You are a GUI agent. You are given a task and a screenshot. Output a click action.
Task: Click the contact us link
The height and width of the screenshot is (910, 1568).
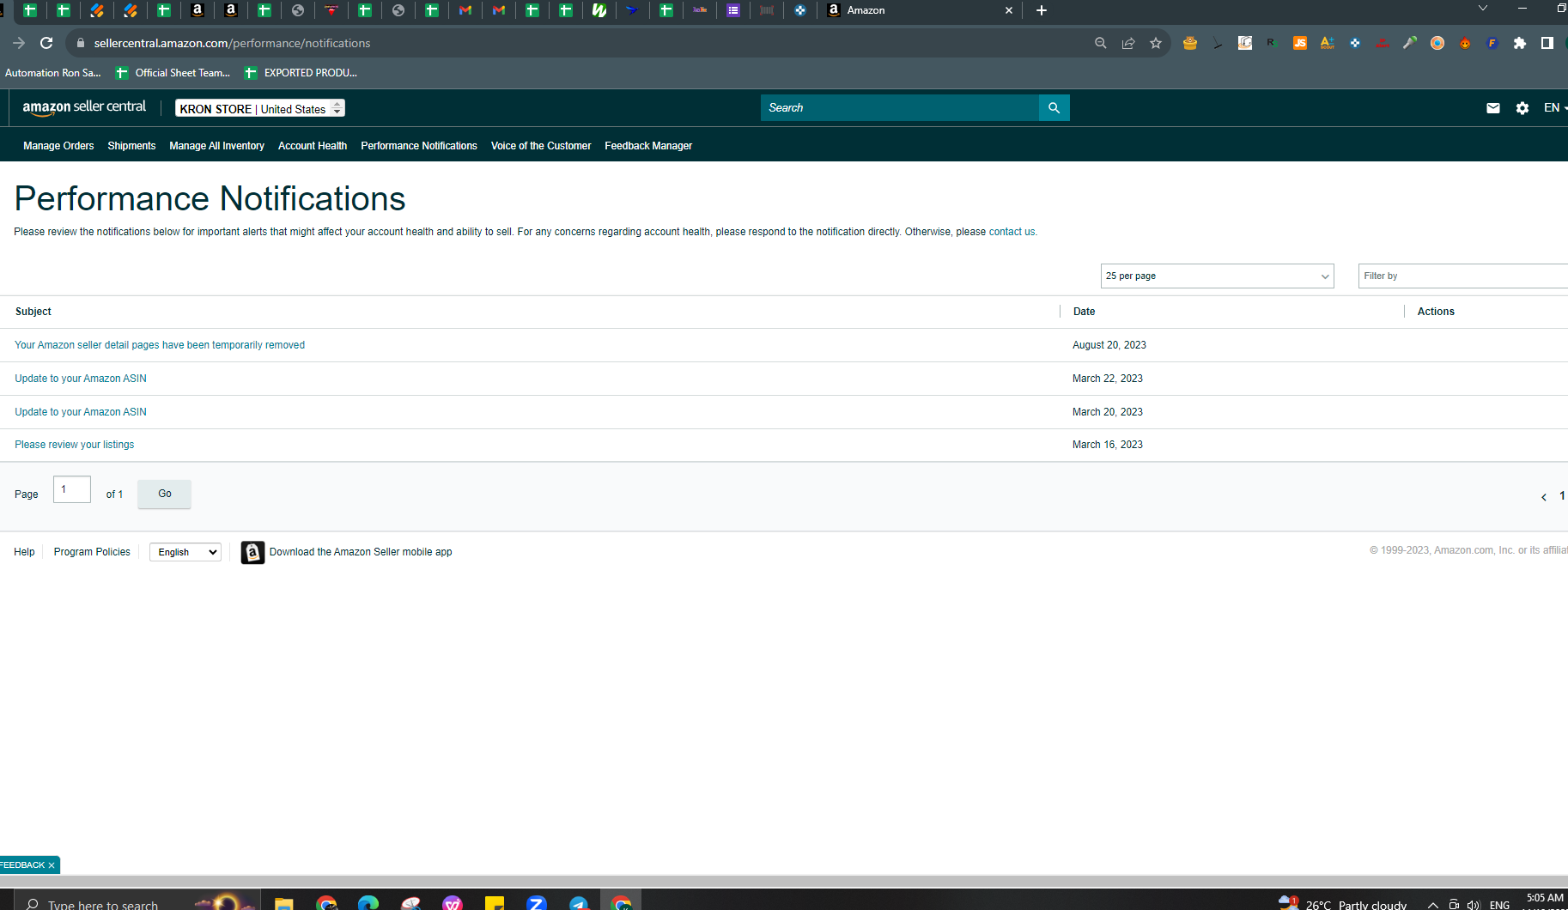pos(1012,232)
